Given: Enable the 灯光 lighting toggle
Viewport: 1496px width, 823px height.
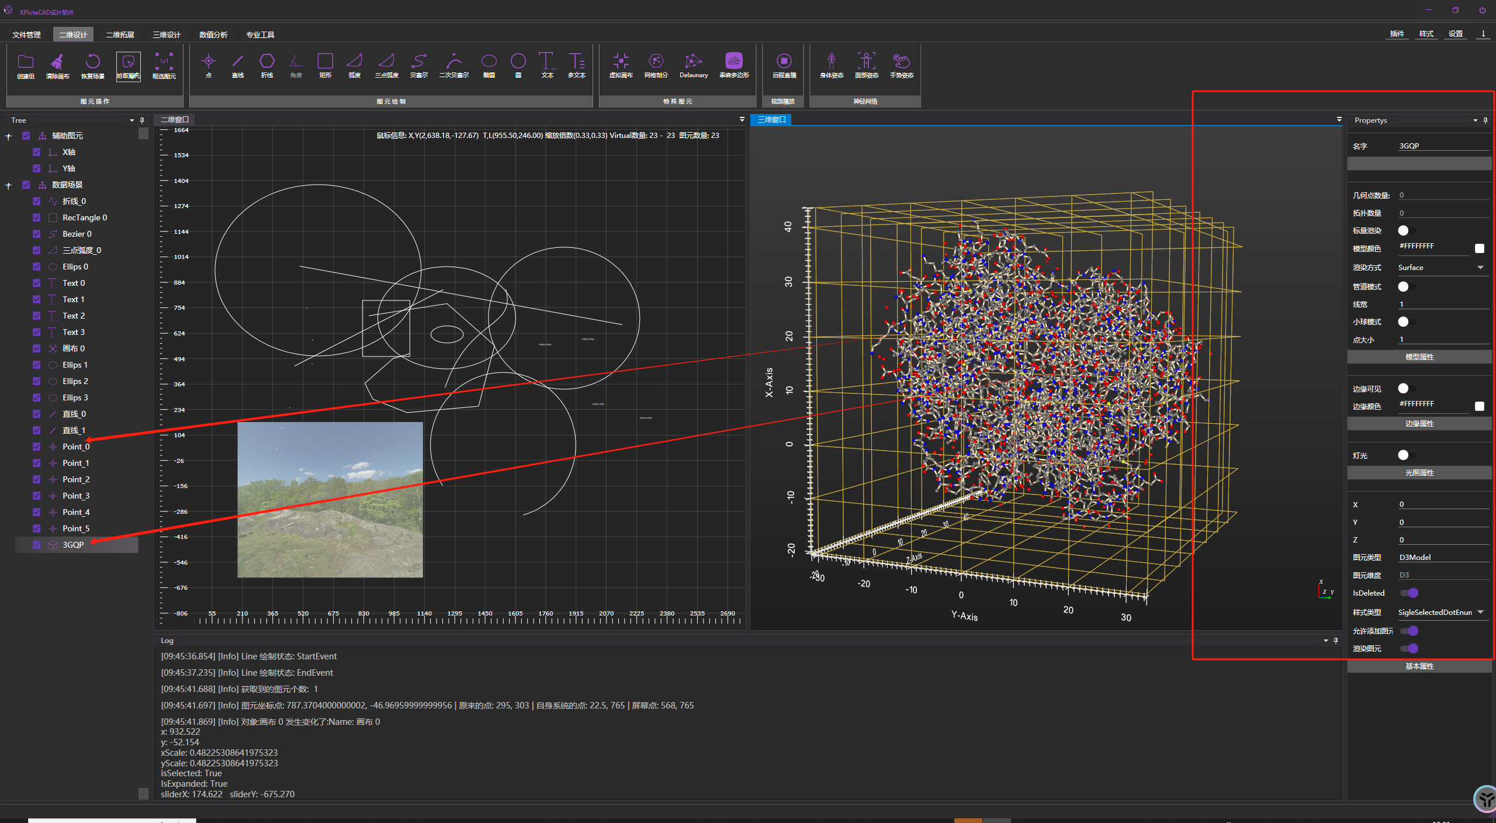Looking at the screenshot, I should click(1407, 455).
